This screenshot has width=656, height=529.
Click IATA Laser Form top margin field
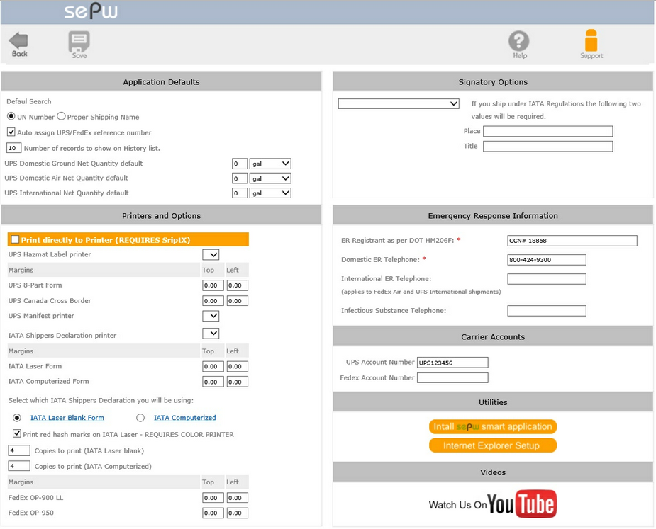213,366
